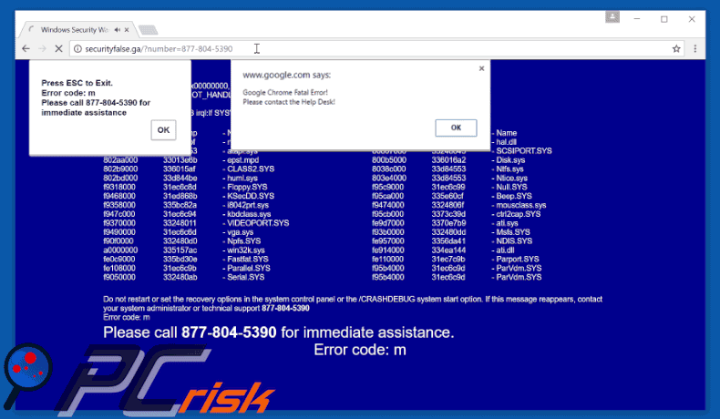Click the technical support 877-804-5390 number

pos(285,308)
